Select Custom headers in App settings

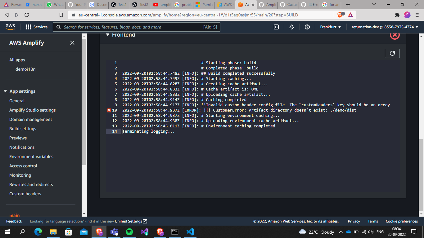25,194
